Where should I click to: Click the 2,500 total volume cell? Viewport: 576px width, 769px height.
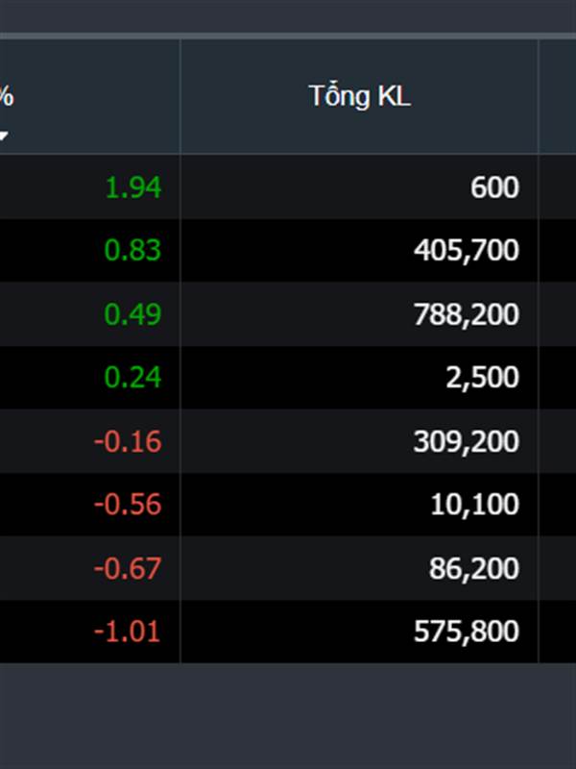click(x=359, y=377)
